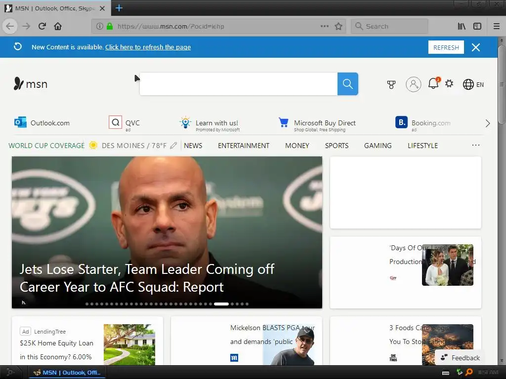Show site information for msn.com

point(100,26)
